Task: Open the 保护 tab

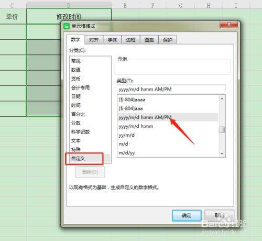Action: click(168, 40)
